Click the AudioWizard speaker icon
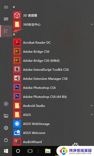Viewport: 94px width, 156px height. coord(17,142)
